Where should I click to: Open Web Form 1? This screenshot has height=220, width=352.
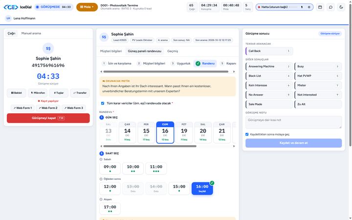(x=22, y=108)
